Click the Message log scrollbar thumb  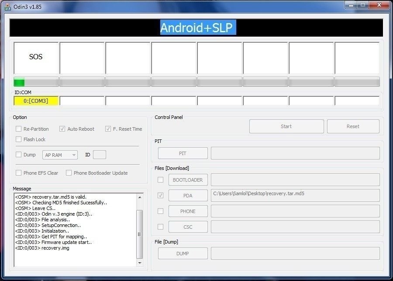coord(140,234)
